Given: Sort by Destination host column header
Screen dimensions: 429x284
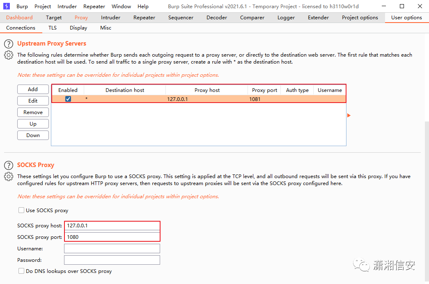Looking at the screenshot, I should pyautogui.click(x=125, y=90).
